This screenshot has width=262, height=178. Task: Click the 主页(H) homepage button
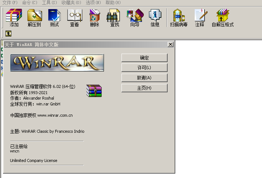point(145,88)
